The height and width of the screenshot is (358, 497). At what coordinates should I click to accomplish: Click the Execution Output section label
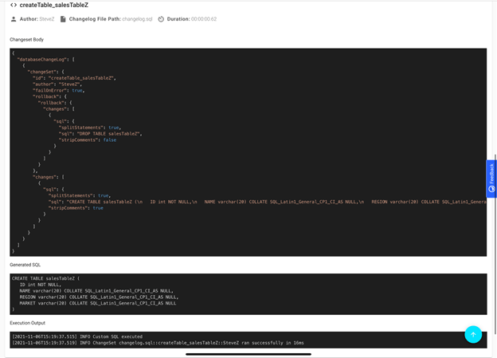point(28,323)
